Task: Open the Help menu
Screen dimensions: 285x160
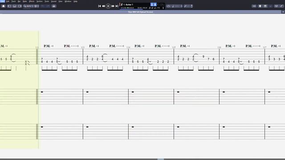Action: 75,1
